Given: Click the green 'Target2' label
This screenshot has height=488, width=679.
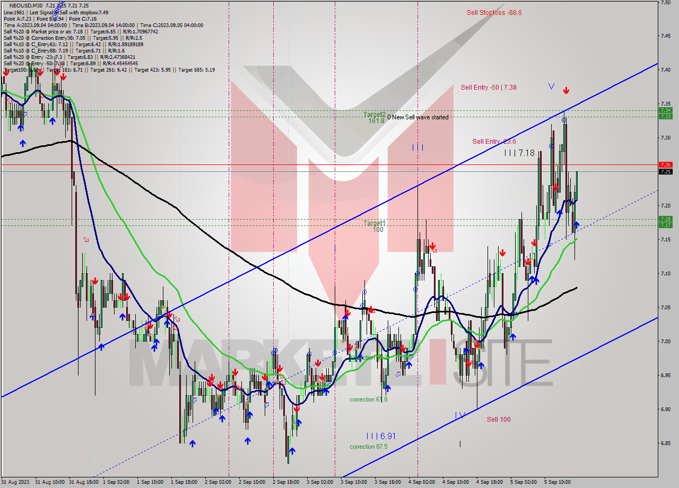Looking at the screenshot, I should (x=375, y=115).
